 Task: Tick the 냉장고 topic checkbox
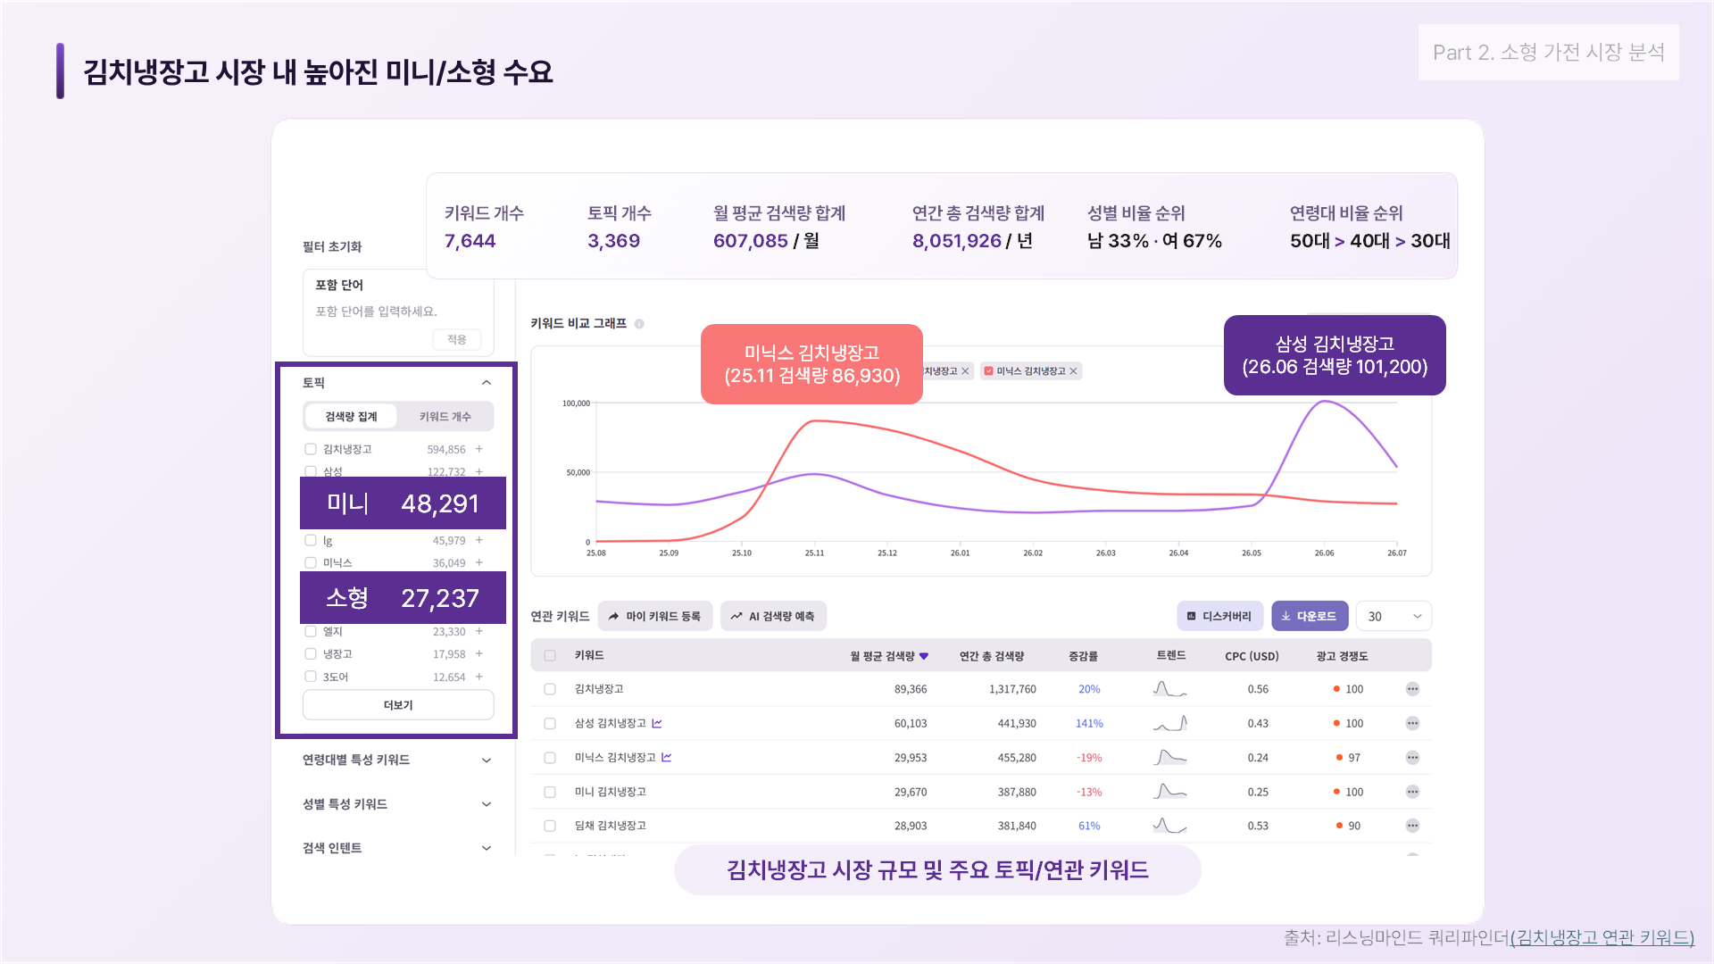tap(311, 653)
